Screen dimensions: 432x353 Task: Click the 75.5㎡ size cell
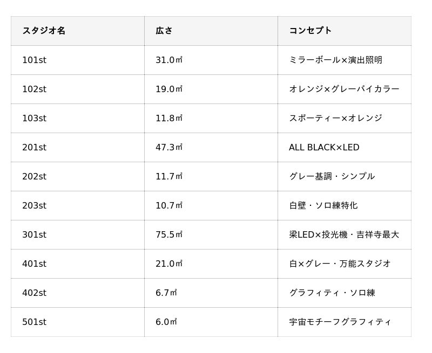(x=169, y=234)
